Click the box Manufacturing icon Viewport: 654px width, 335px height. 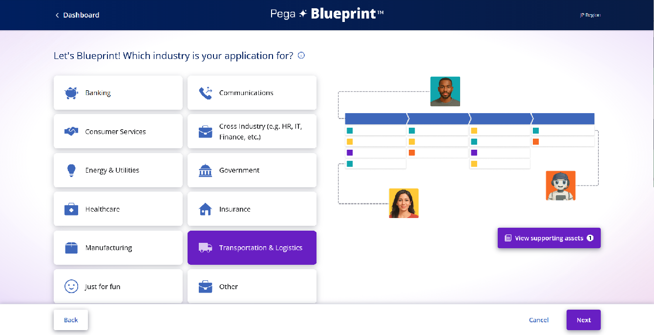click(x=71, y=248)
